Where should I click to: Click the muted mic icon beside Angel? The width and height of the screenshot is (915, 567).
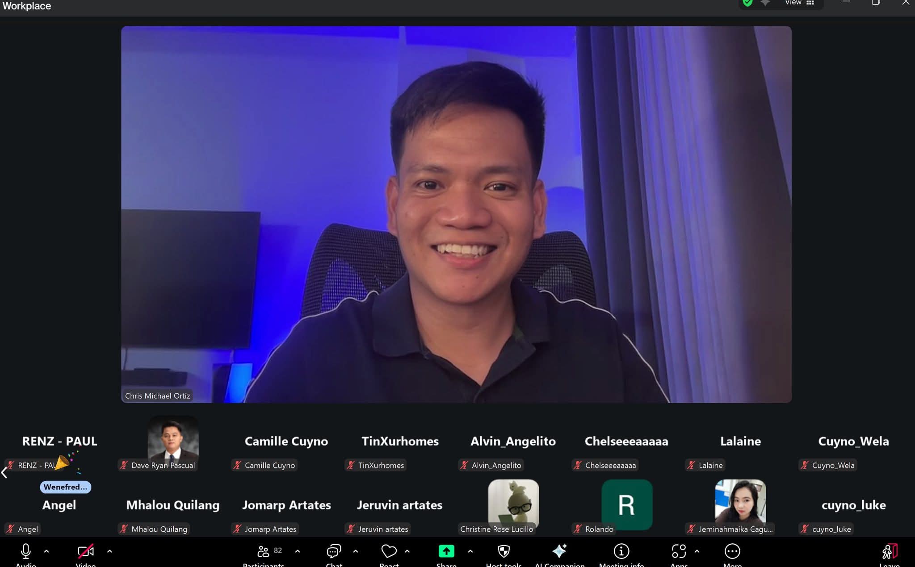pyautogui.click(x=11, y=529)
